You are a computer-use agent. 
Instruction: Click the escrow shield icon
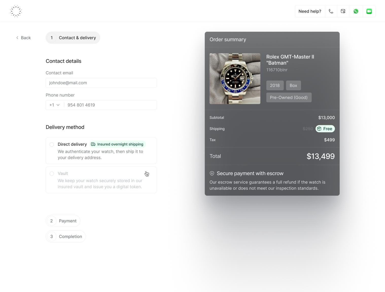[x=212, y=173]
